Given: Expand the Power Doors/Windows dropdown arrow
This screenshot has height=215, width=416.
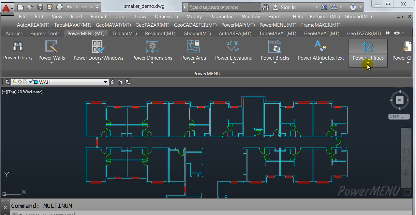Looking at the screenshot, I should [98, 63].
